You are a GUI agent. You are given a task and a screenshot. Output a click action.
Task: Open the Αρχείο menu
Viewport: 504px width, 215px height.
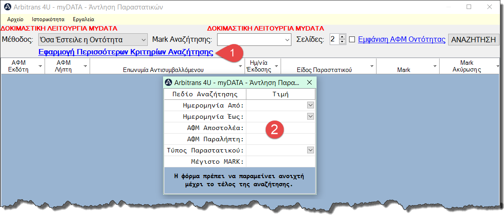[x=15, y=19]
